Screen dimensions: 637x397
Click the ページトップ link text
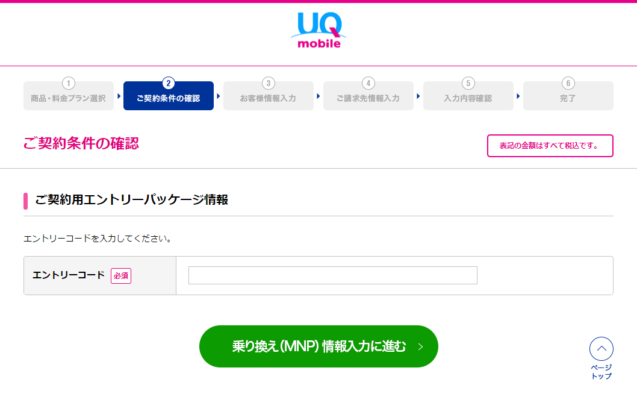601,372
